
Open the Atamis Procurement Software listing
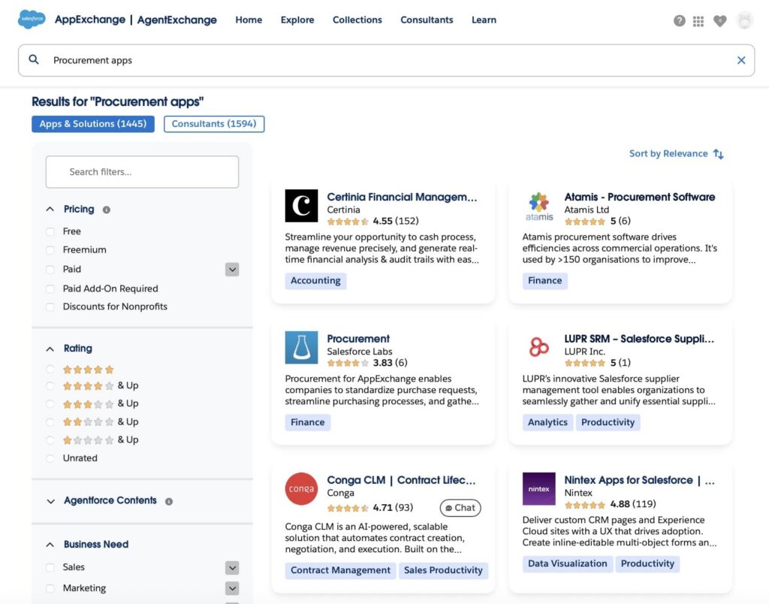(x=640, y=197)
